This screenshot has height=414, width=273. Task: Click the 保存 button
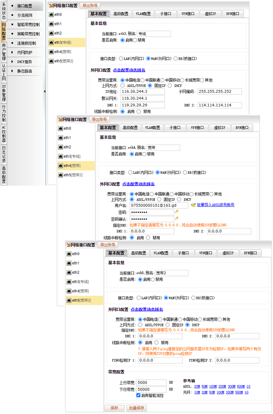(x=114, y=408)
